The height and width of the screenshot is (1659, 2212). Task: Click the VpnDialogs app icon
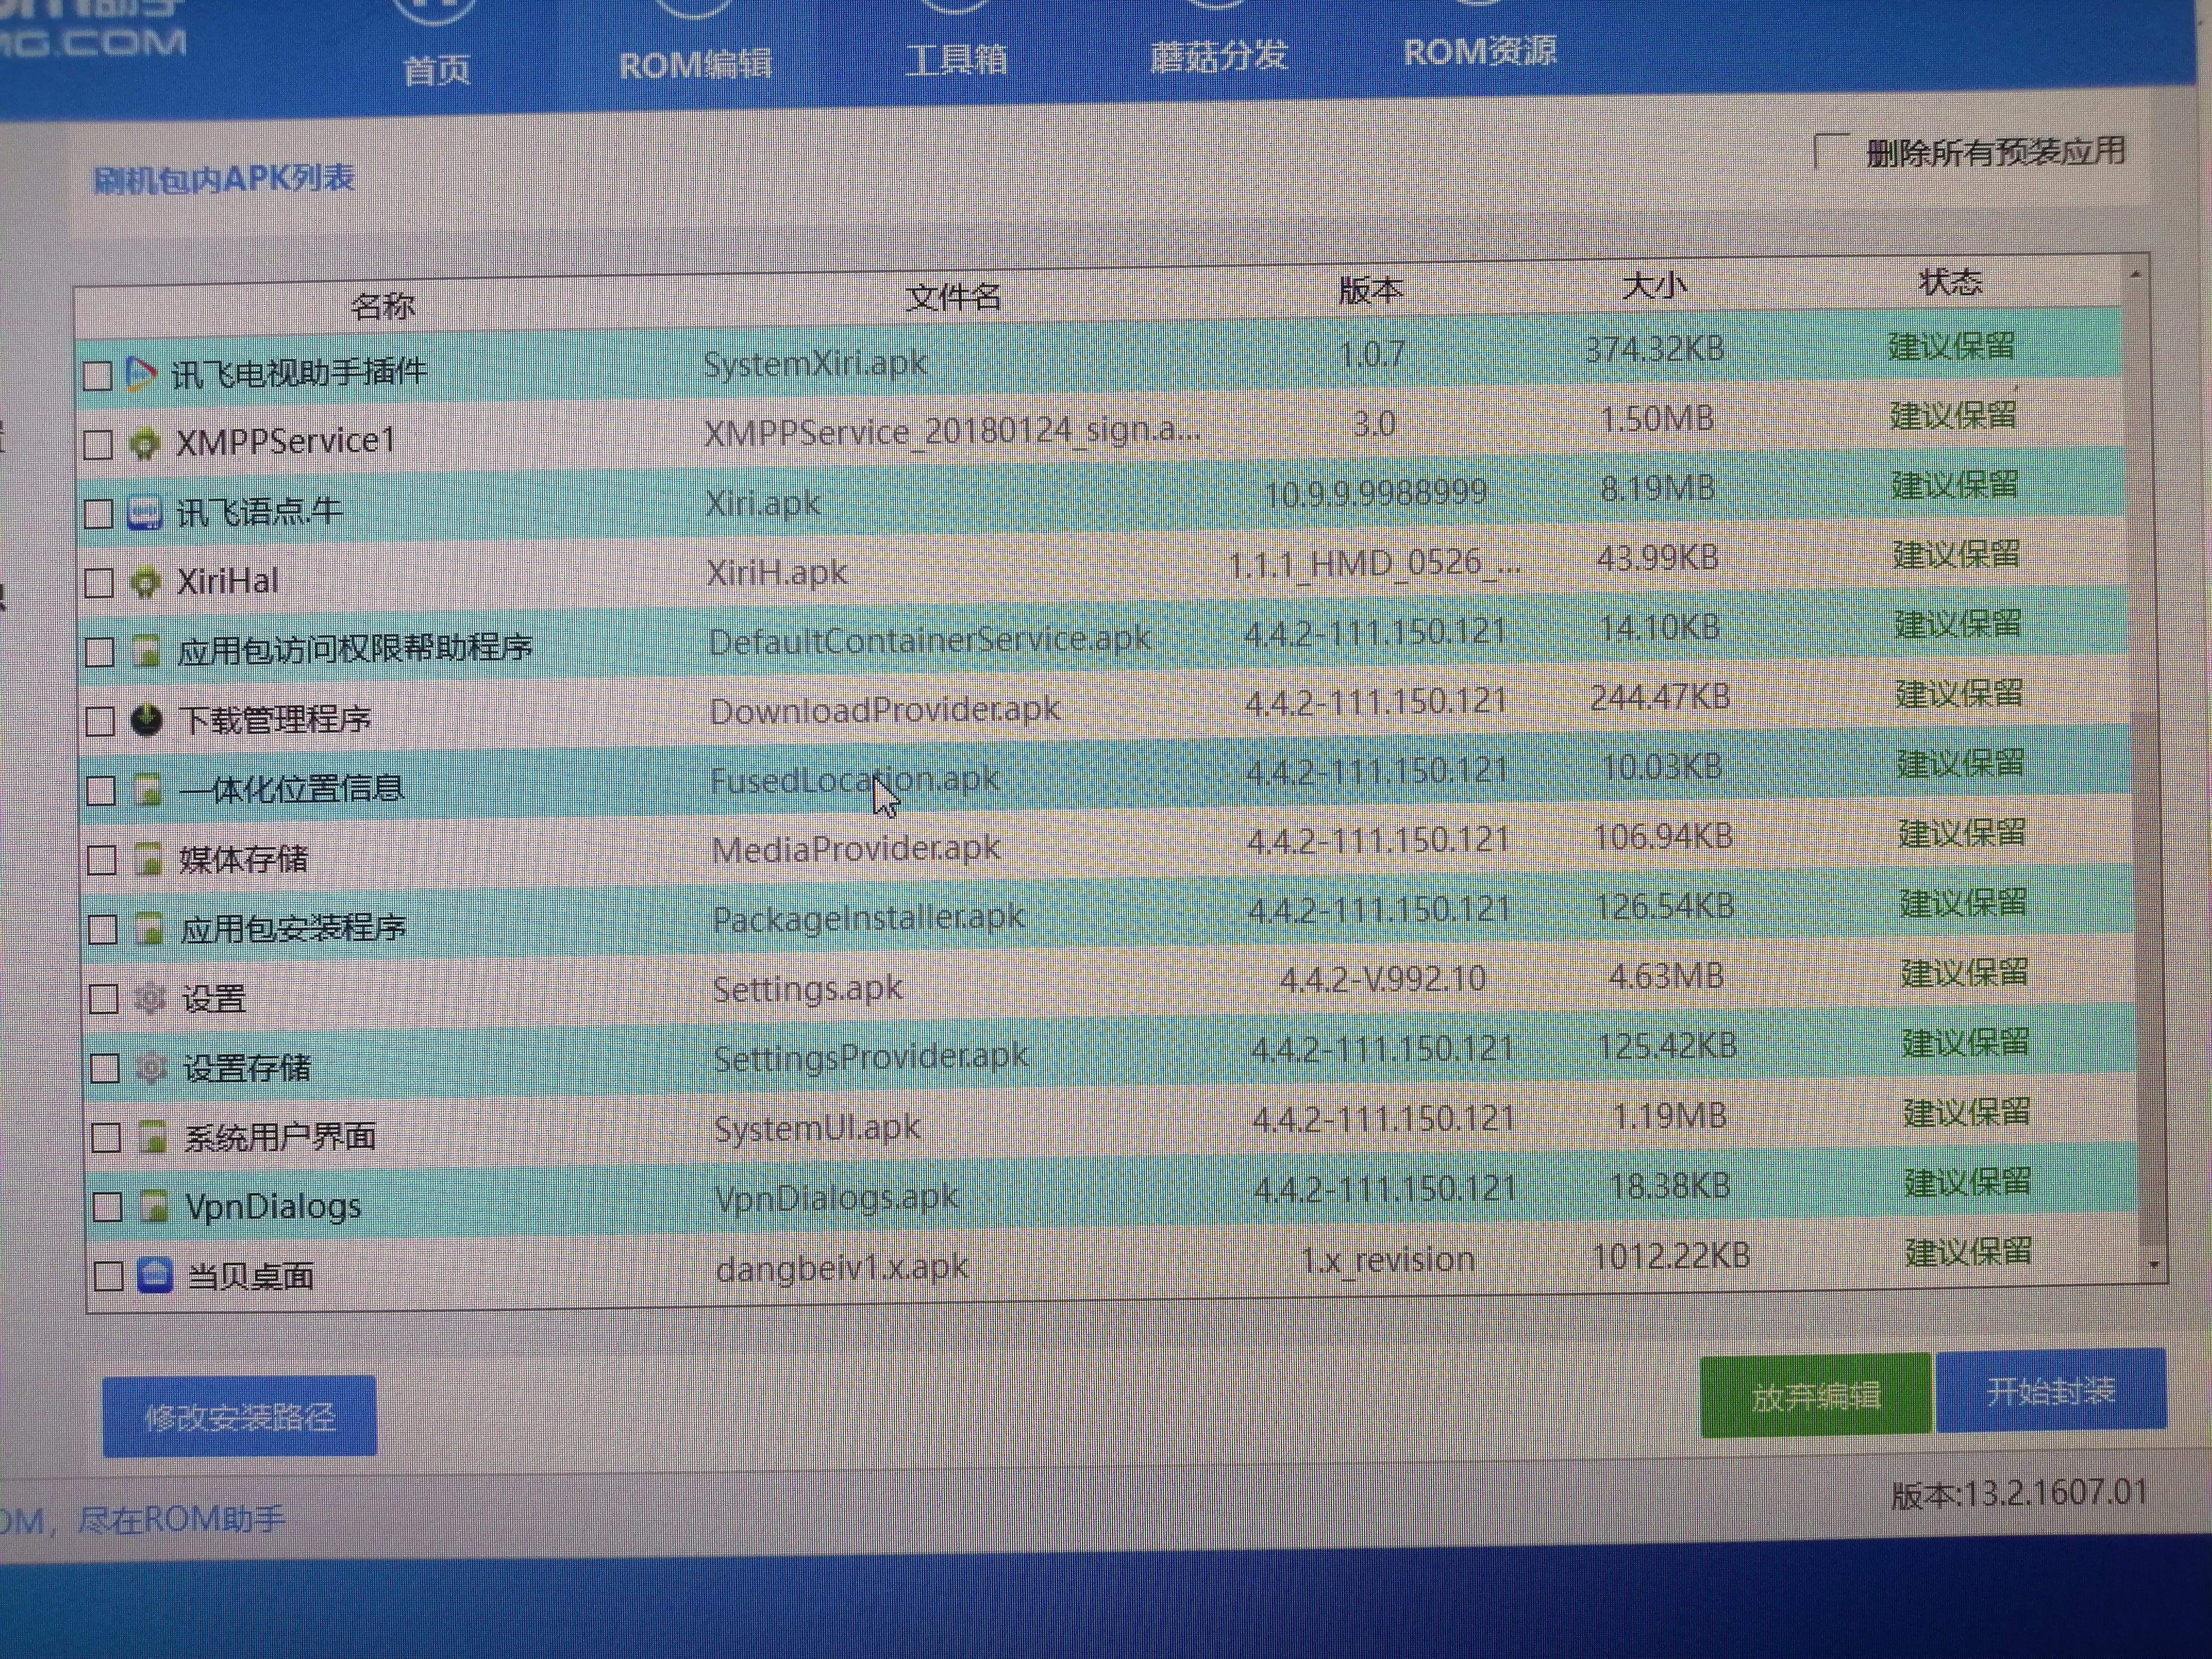(154, 1206)
